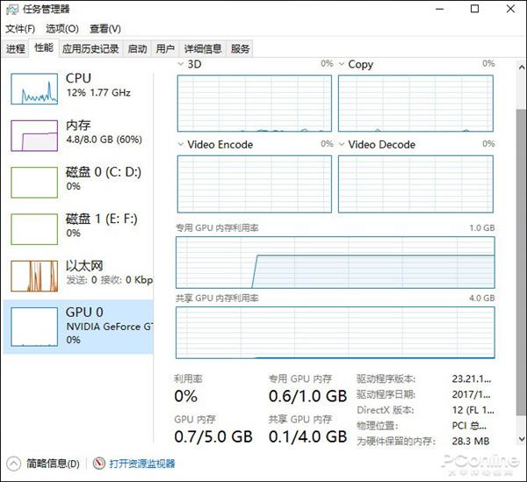Select the Disk 0 (C: D:) thumbnail

(x=34, y=183)
